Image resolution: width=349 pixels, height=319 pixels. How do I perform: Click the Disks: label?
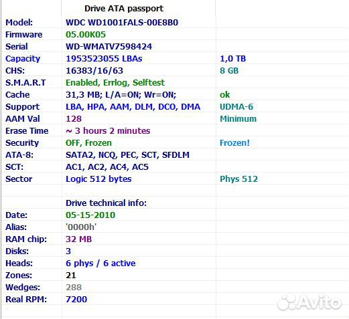17,251
